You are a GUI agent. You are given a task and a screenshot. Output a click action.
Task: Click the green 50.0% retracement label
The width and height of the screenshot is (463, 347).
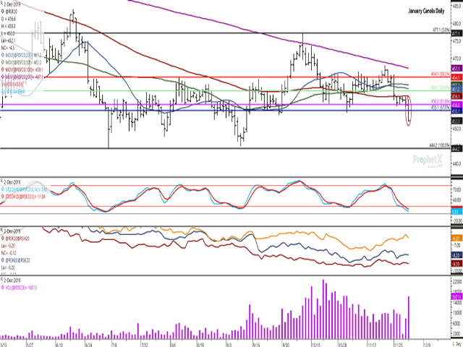pyautogui.click(x=441, y=87)
